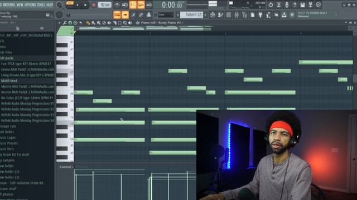Select 'Mystery Midi Pack' in browser
Viewport: 357px width, 200px height.
click(27, 87)
